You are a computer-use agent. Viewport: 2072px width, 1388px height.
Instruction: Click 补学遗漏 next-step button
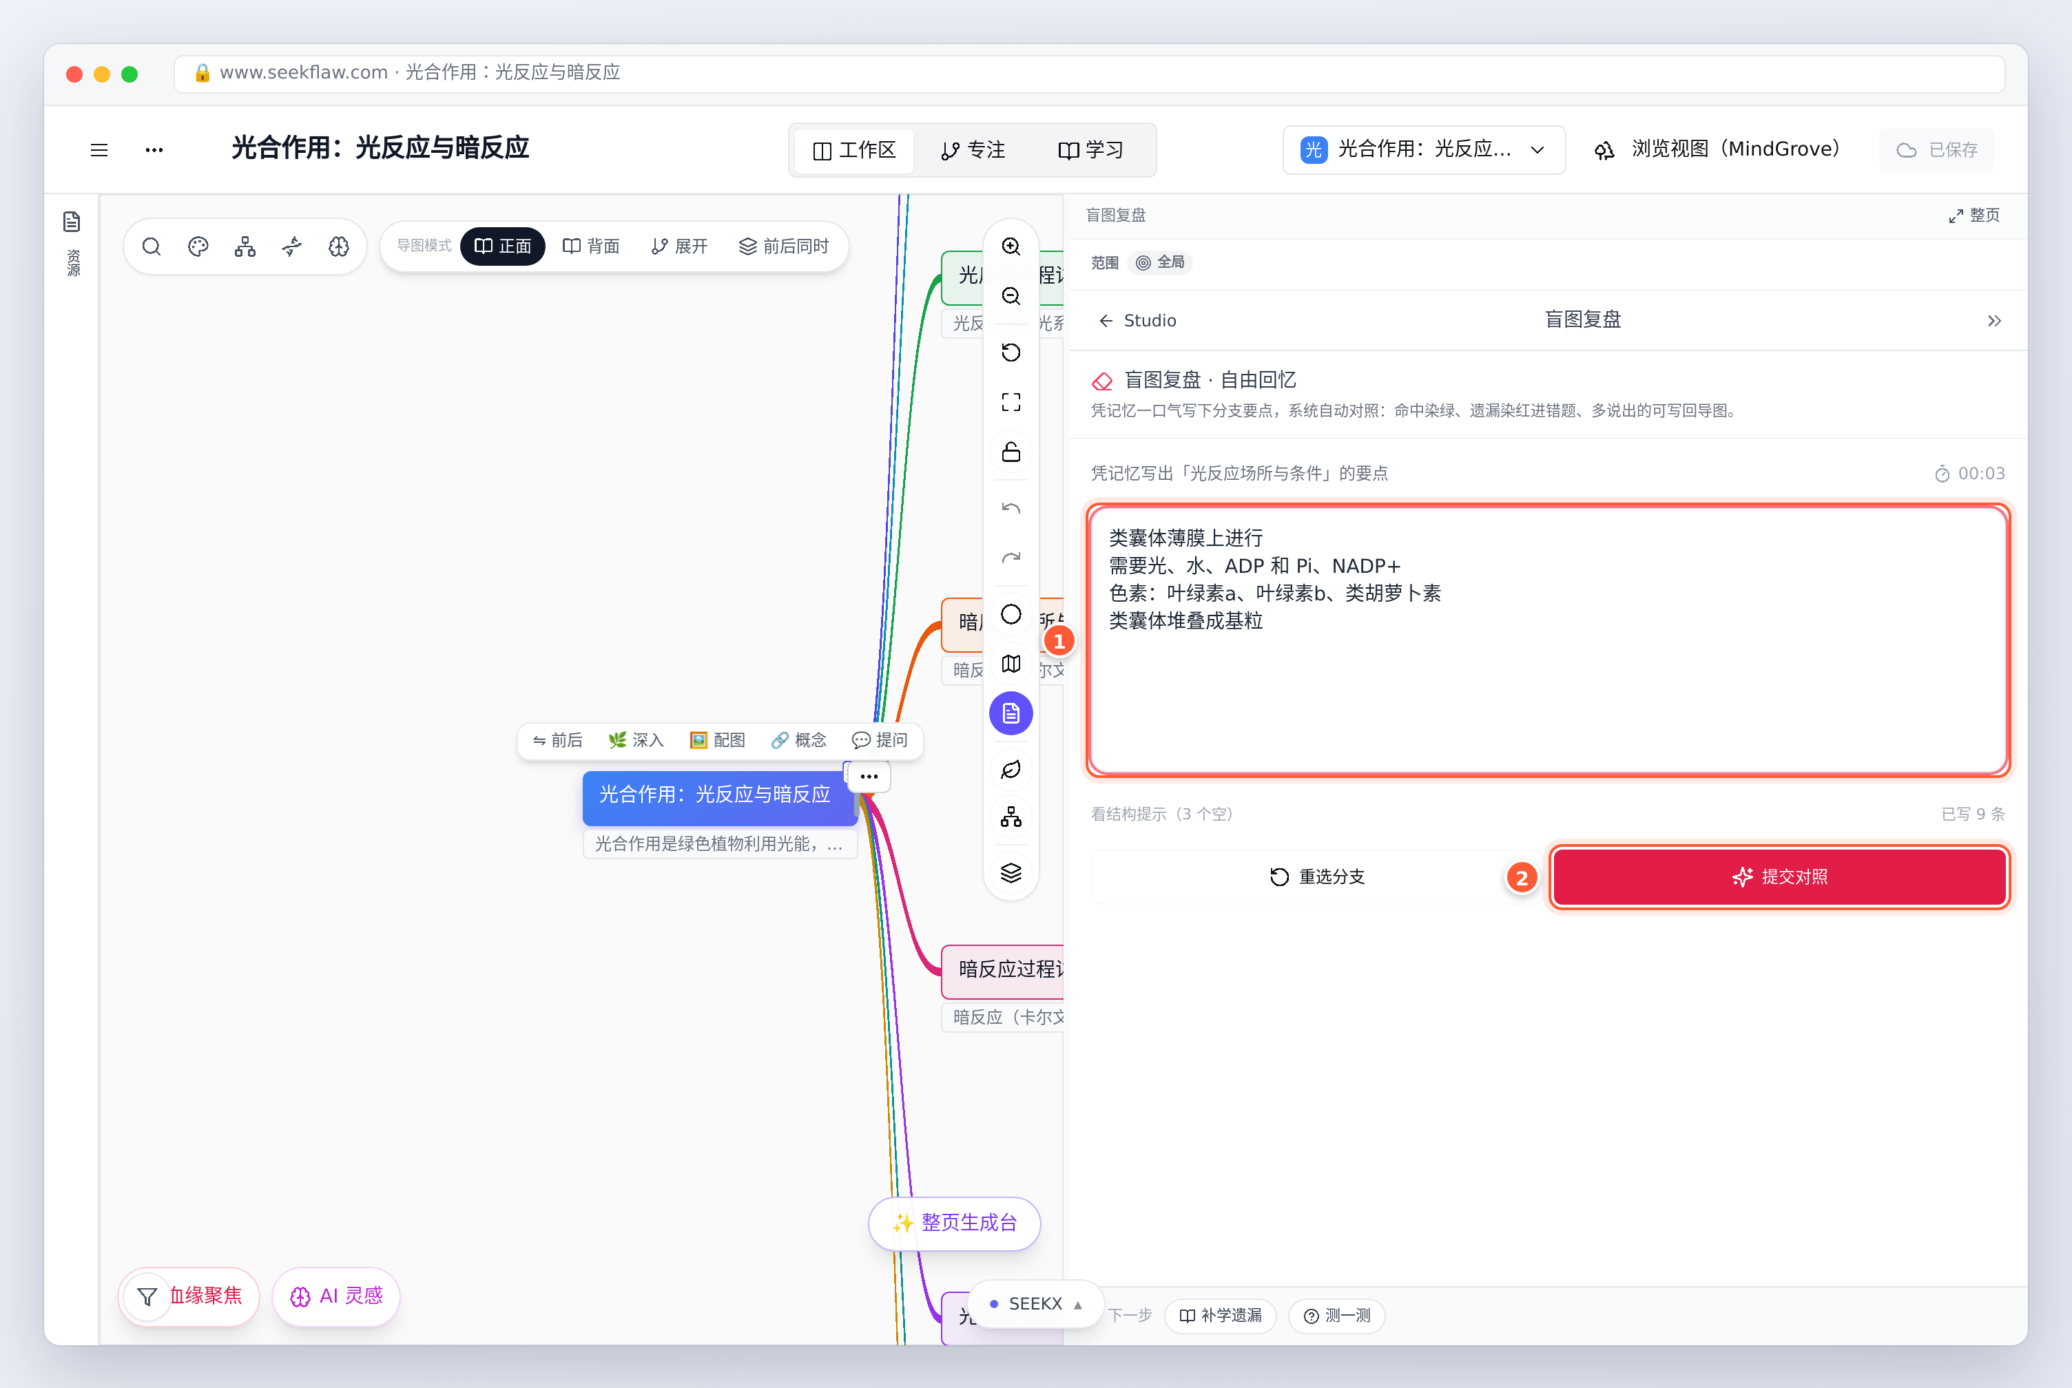point(1220,1316)
